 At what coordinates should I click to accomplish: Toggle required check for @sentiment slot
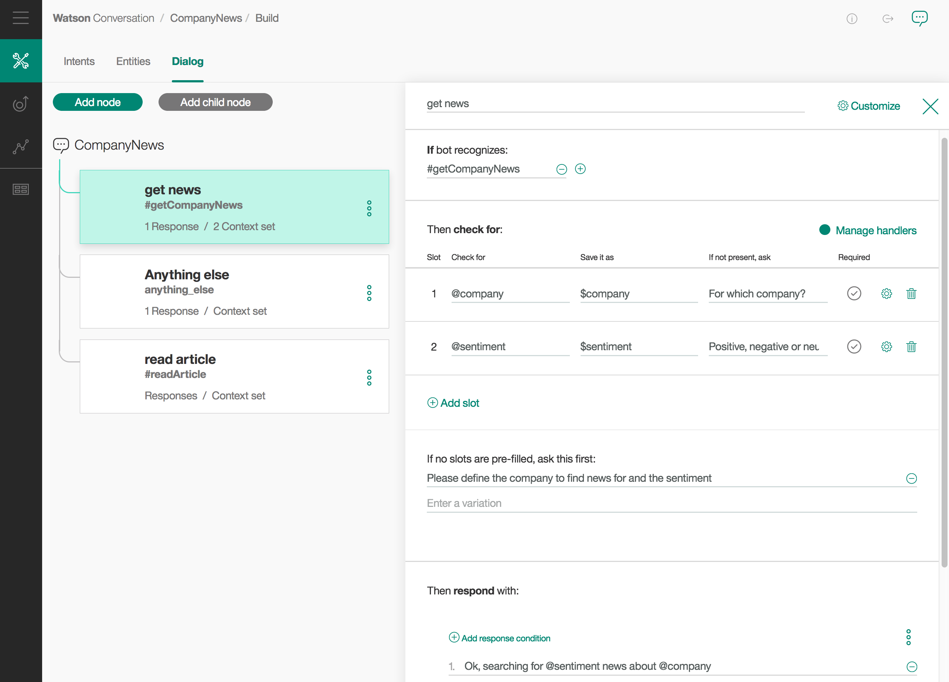pyautogui.click(x=854, y=347)
